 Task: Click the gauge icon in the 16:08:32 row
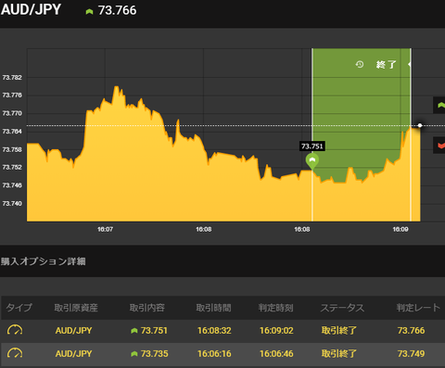15,330
